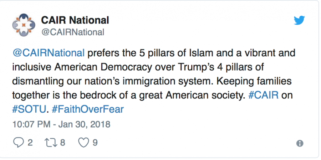The height and width of the screenshot is (160, 321).
Task: Select the #FaithOverFear hashtag
Action: (87, 109)
